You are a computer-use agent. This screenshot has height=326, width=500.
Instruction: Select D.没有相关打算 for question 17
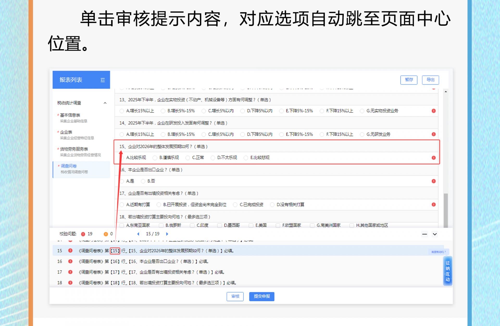click(x=272, y=205)
